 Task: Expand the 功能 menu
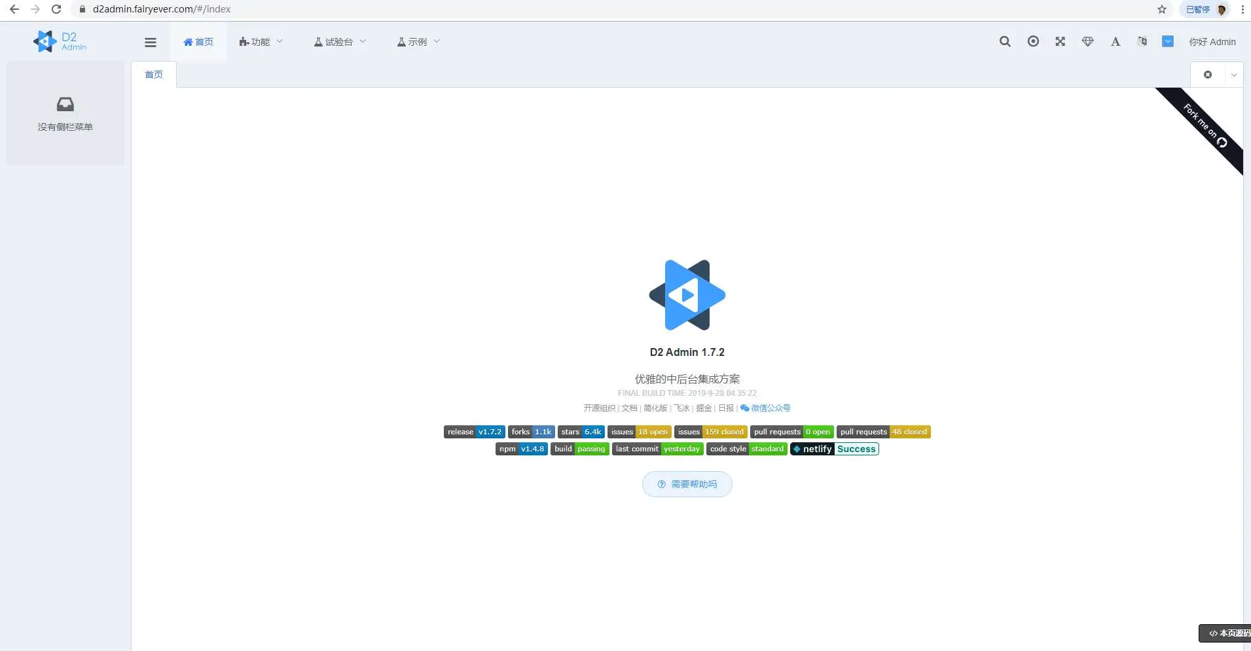(x=261, y=42)
